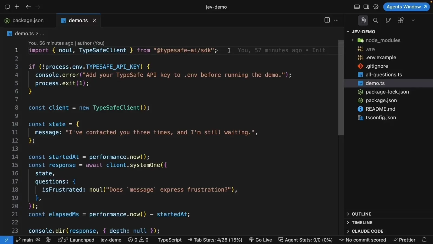Open the Search view icon
Screen dimensions: 433x244
(x=375, y=20)
